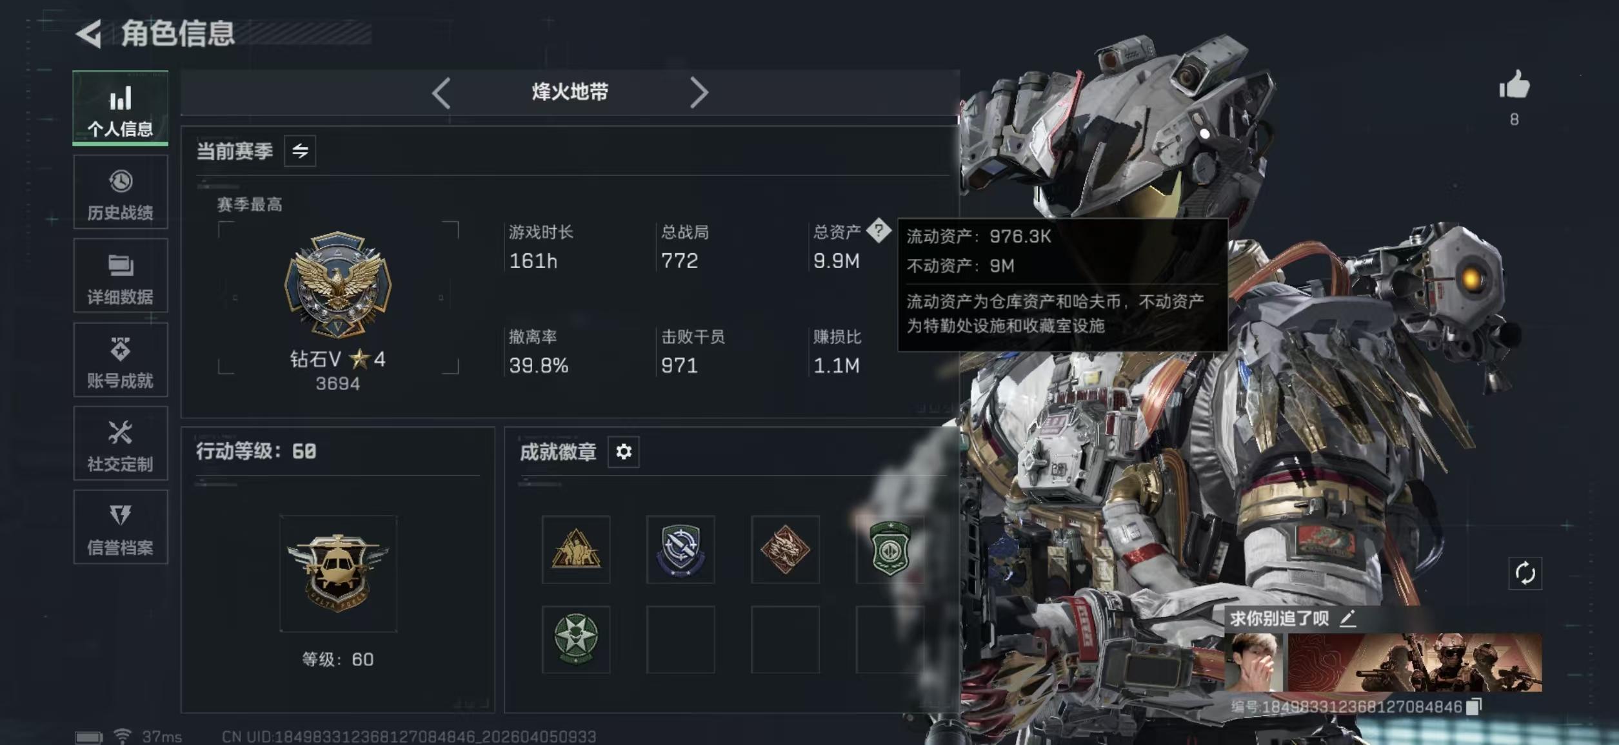The height and width of the screenshot is (745, 1619).
Task: Open the 详细数据 sidebar tab
Action: pos(121,276)
